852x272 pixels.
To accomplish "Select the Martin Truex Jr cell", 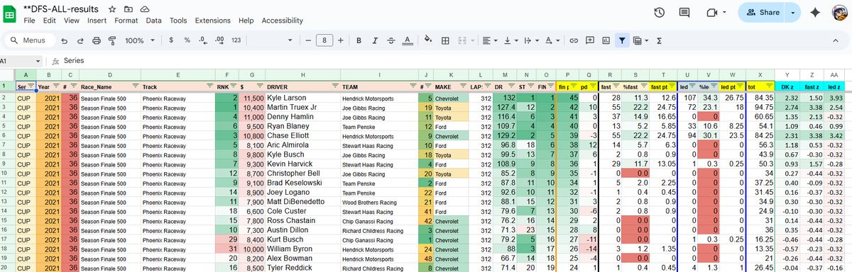I will click(x=303, y=107).
